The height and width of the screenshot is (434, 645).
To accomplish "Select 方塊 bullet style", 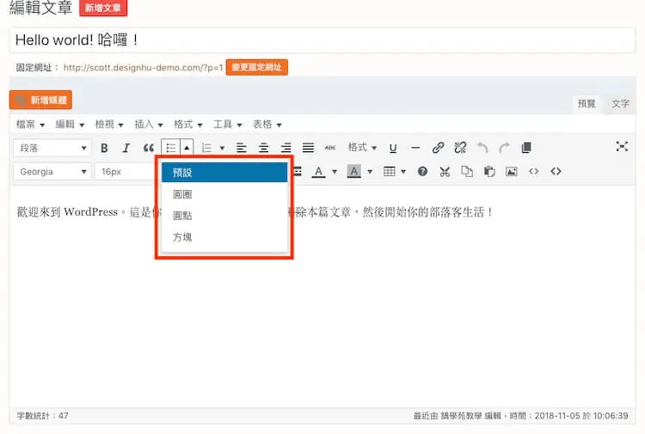I will [x=224, y=237].
